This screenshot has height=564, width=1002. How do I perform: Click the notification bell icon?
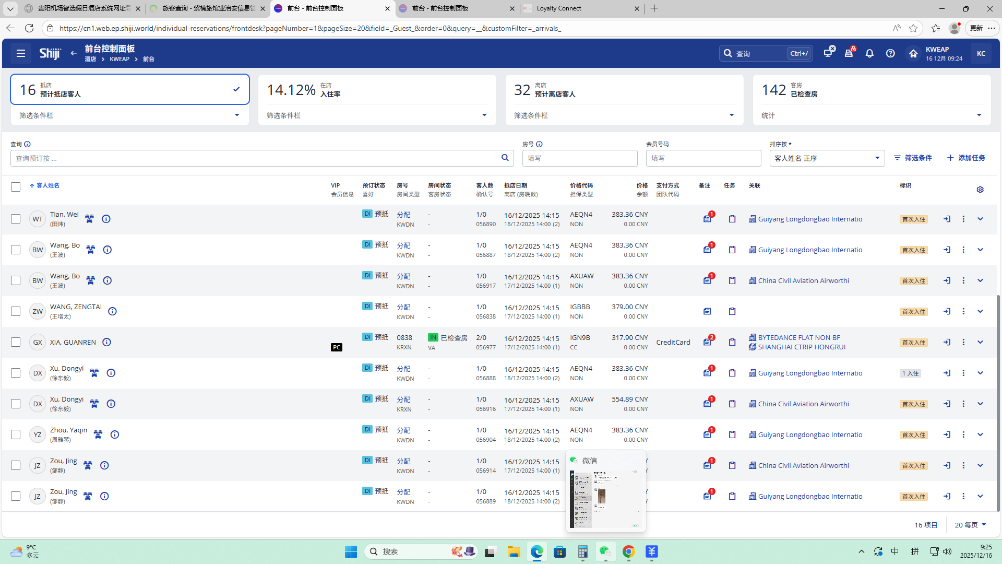point(869,53)
